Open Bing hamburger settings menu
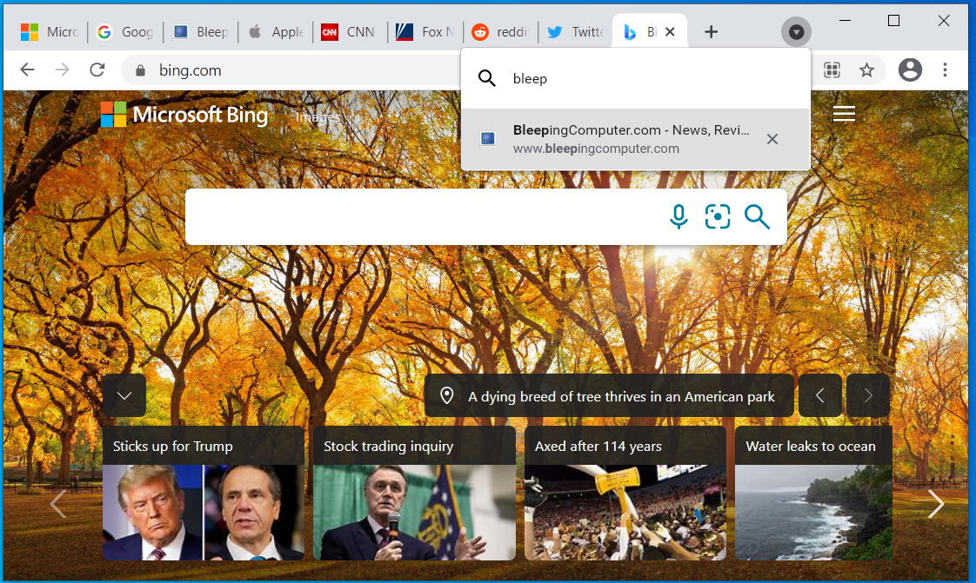This screenshot has width=976, height=583. (x=844, y=114)
